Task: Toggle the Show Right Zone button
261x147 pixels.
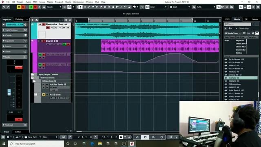Action: point(249,7)
